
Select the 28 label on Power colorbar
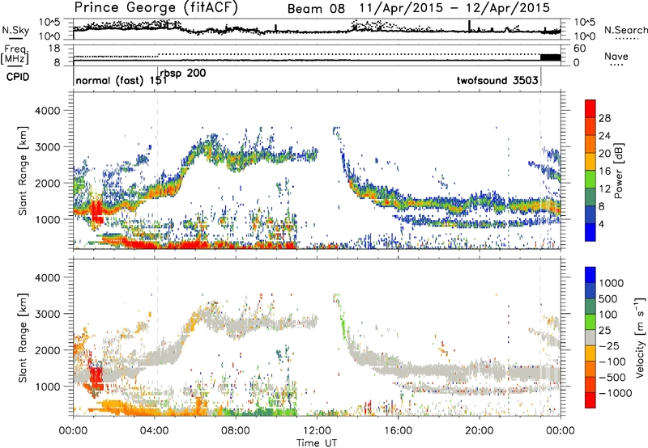coord(604,118)
